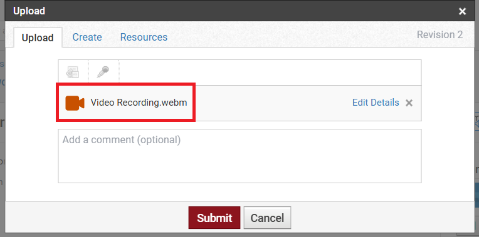Click the gray footer bar left of Submit
Viewport: 479px width, 237px height.
coord(97,218)
